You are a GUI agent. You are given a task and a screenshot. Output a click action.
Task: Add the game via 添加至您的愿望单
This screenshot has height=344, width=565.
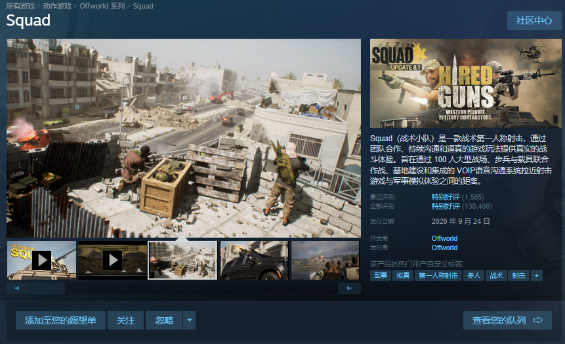[x=60, y=320]
